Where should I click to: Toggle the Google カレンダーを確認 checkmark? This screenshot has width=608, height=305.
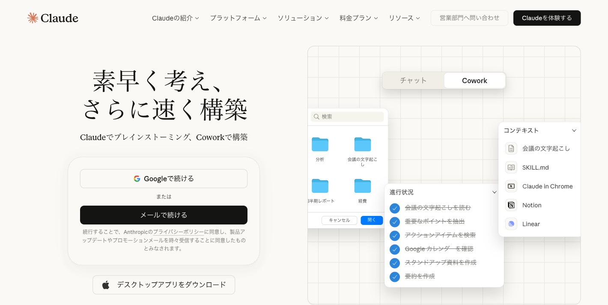(394, 249)
